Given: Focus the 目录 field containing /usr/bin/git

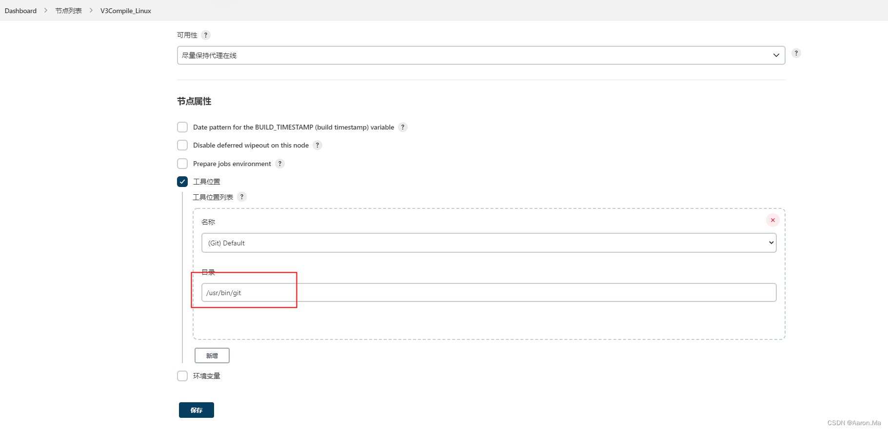Looking at the screenshot, I should coord(489,293).
